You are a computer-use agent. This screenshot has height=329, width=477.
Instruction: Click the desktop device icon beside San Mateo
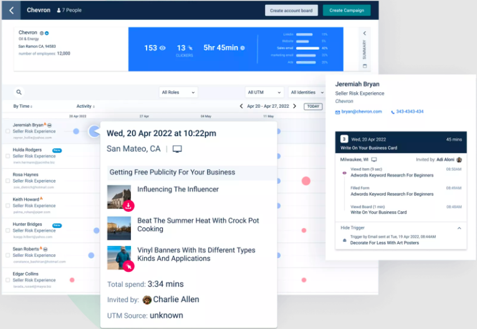click(x=177, y=149)
